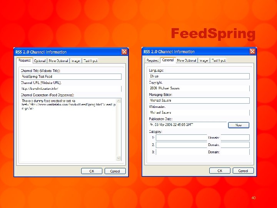Click the Category 3 input field

[182, 152]
